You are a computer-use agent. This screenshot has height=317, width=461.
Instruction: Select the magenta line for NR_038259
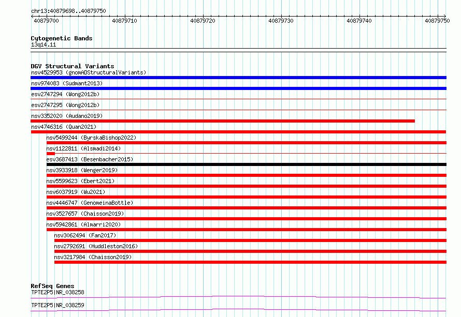point(238,310)
